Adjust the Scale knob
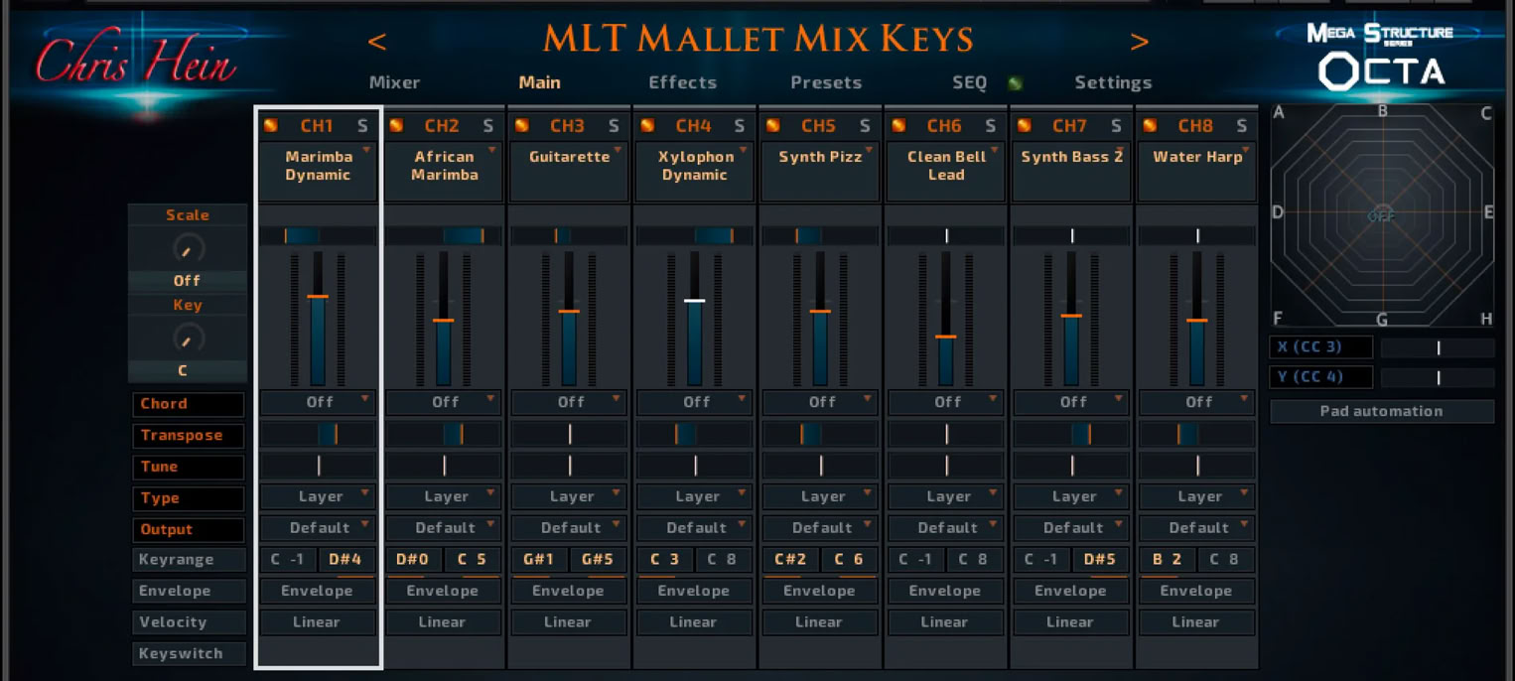 [x=187, y=248]
